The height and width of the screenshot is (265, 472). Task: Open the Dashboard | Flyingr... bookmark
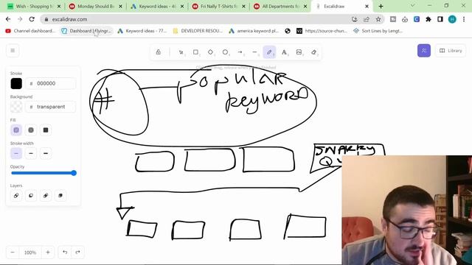click(x=86, y=31)
